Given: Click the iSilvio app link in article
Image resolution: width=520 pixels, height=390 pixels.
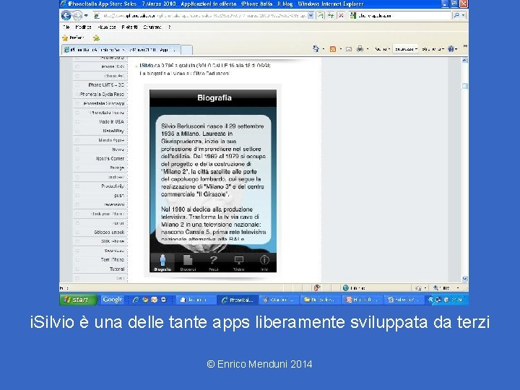Looking at the screenshot, I should (x=146, y=66).
